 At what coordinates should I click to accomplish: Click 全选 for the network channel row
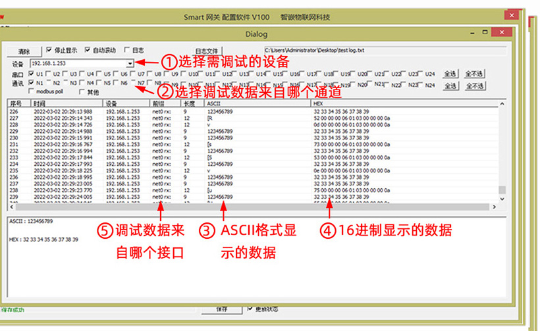pyautogui.click(x=450, y=86)
